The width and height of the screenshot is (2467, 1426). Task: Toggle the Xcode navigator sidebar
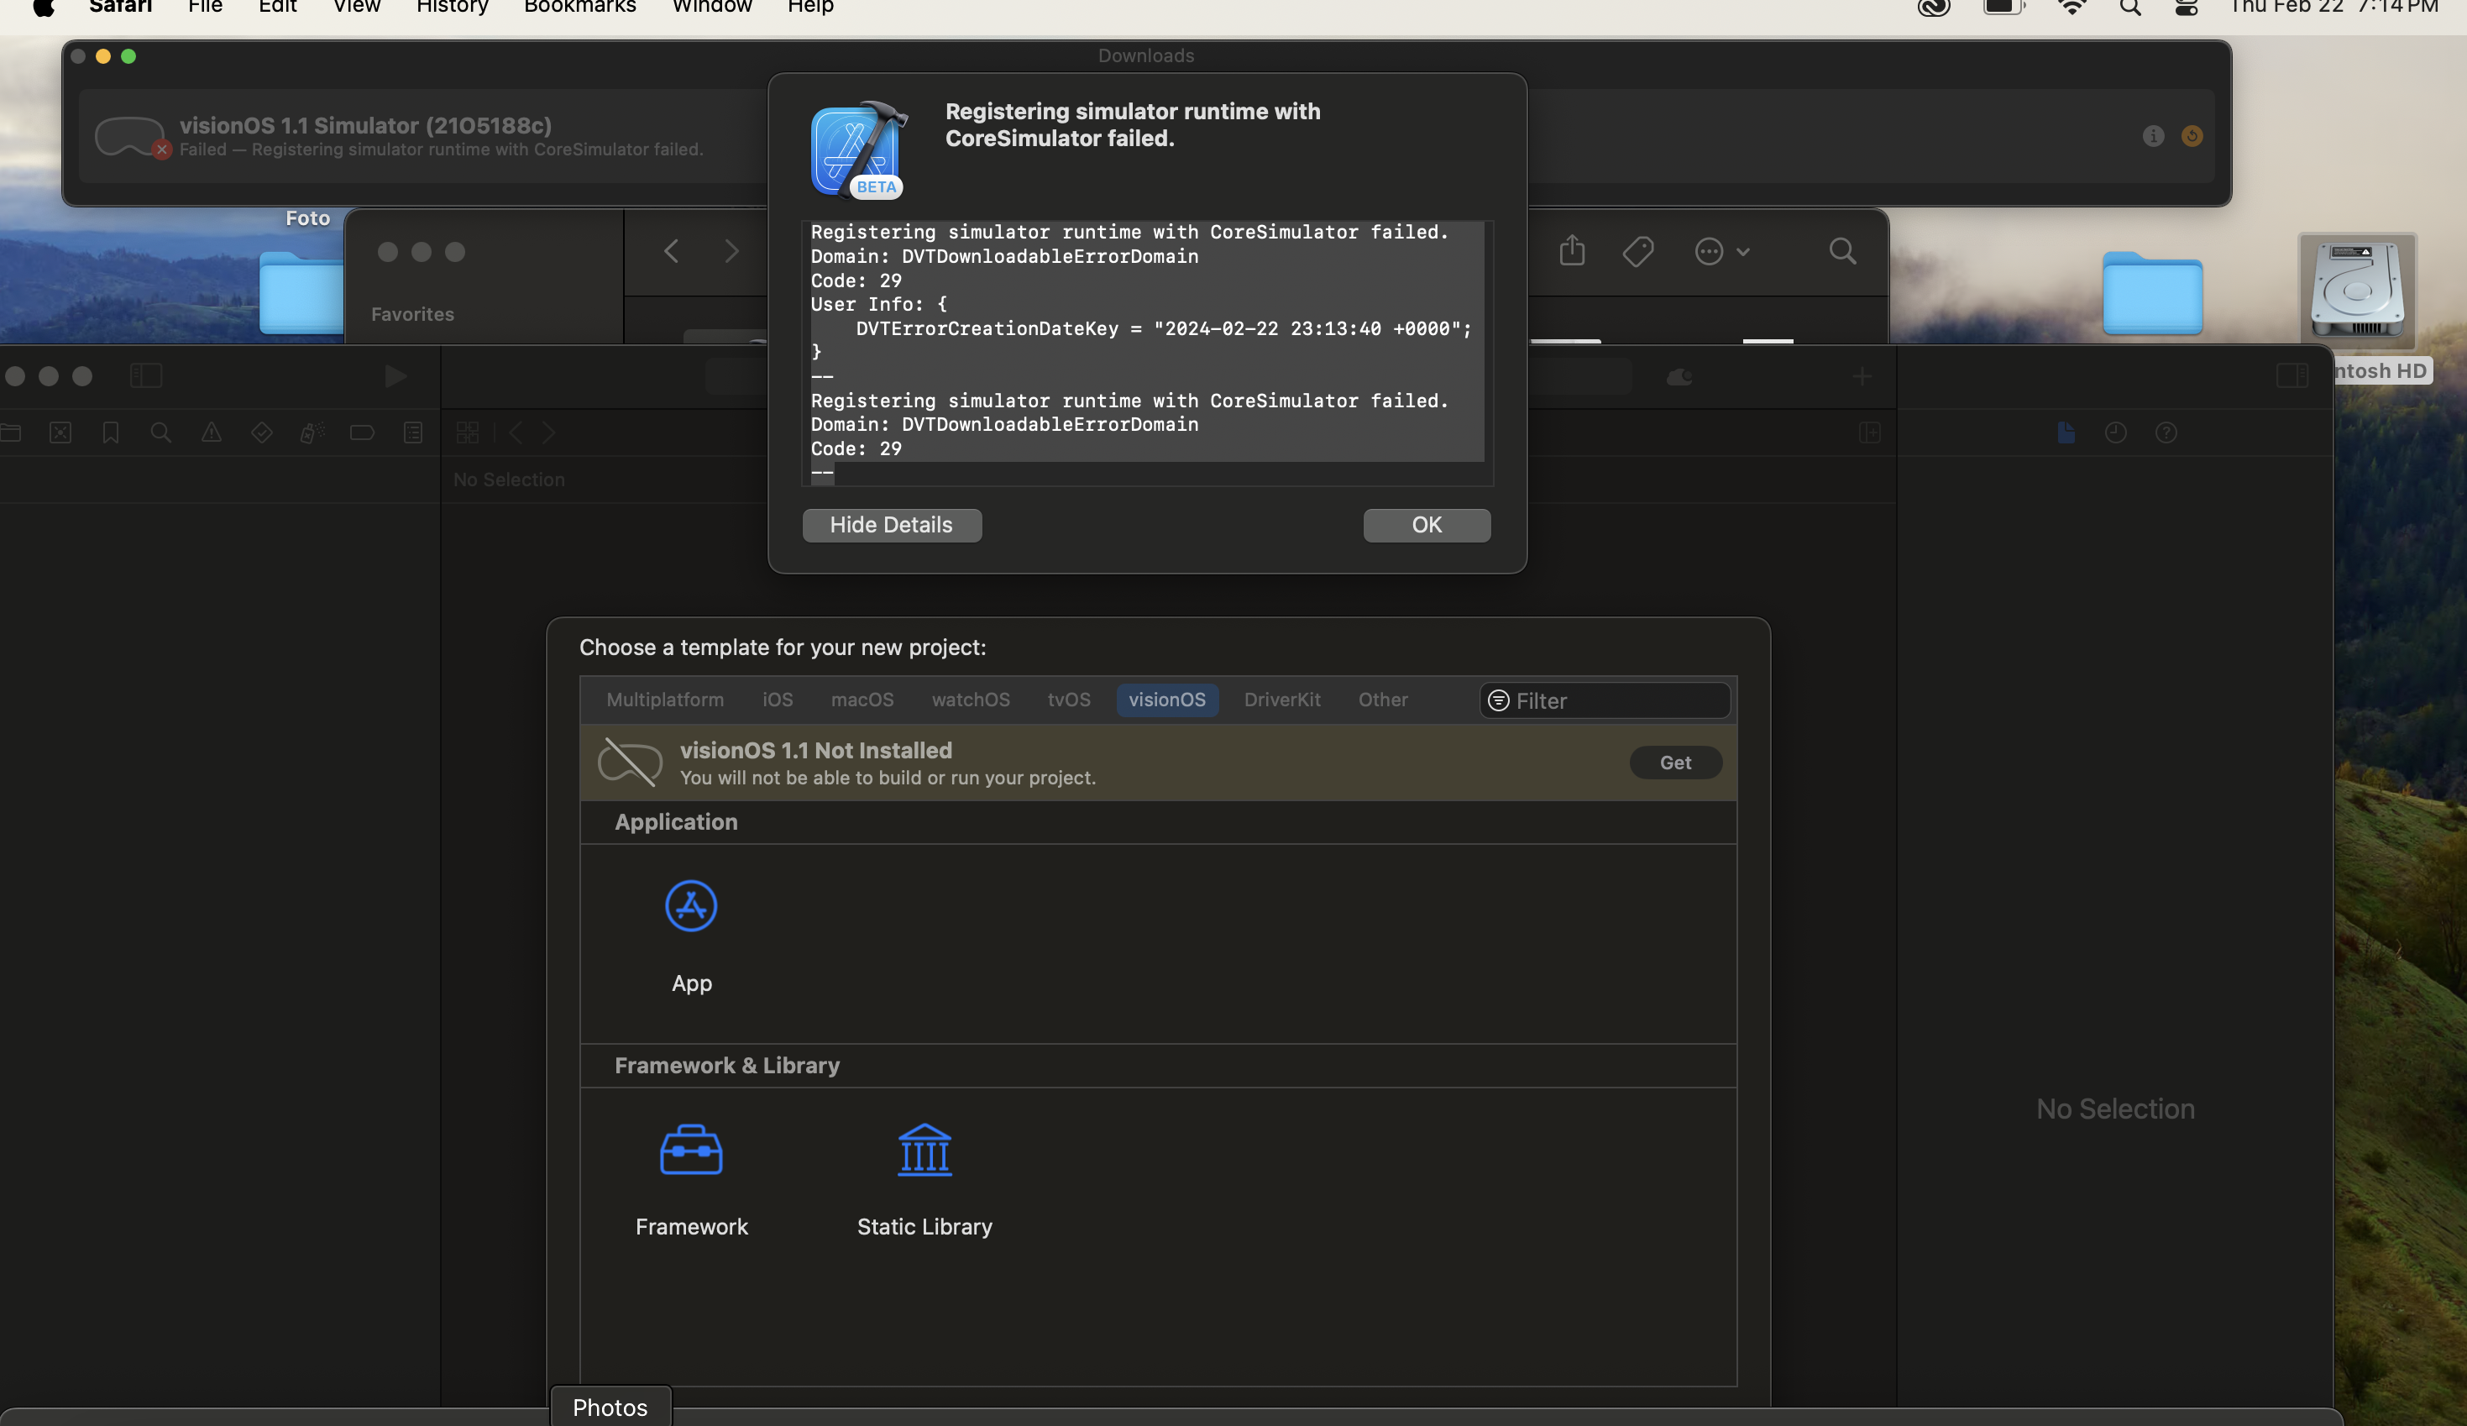pyautogui.click(x=146, y=376)
